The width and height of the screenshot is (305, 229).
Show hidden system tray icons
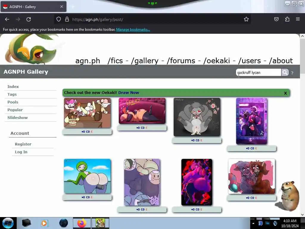(x=253, y=223)
